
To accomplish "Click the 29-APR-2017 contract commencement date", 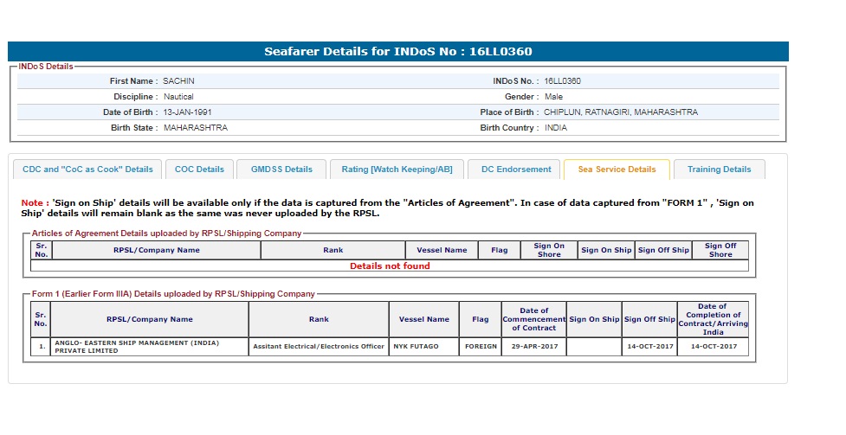I will pyautogui.click(x=533, y=346).
